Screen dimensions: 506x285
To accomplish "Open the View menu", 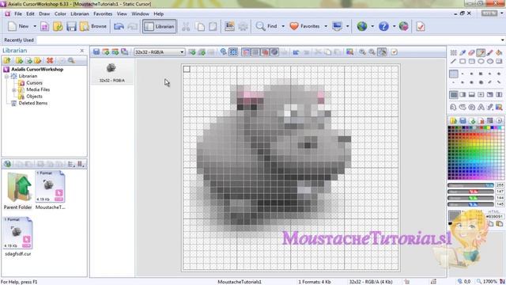I will coord(122,14).
